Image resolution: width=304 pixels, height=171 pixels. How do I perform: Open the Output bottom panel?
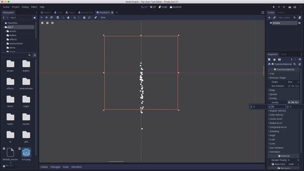pos(44,167)
